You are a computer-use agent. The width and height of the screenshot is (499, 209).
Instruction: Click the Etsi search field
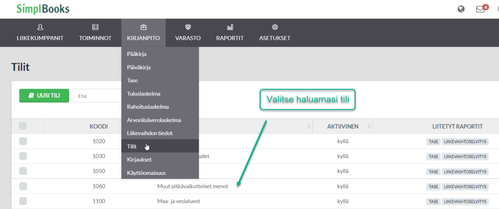(x=97, y=96)
